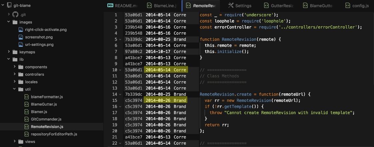This screenshot has width=374, height=147.
Task: Fold code at line 16 gutter arrow
Action: click(x=120, y=107)
